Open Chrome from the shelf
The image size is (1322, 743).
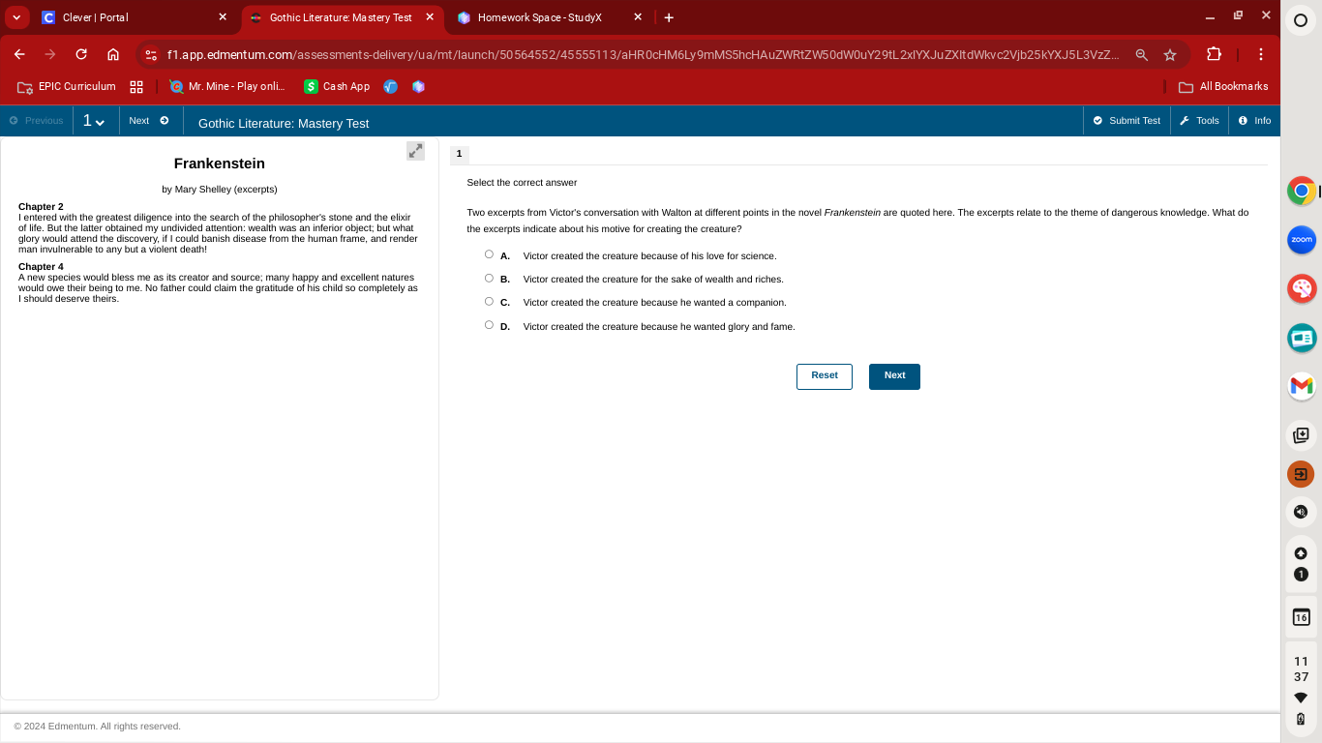pyautogui.click(x=1302, y=191)
